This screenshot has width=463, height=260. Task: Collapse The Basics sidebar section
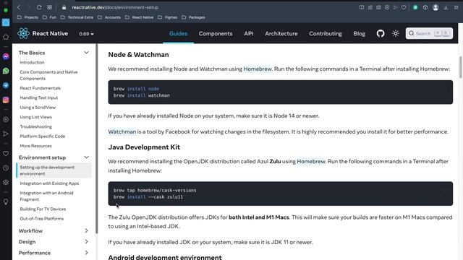[x=86, y=53]
